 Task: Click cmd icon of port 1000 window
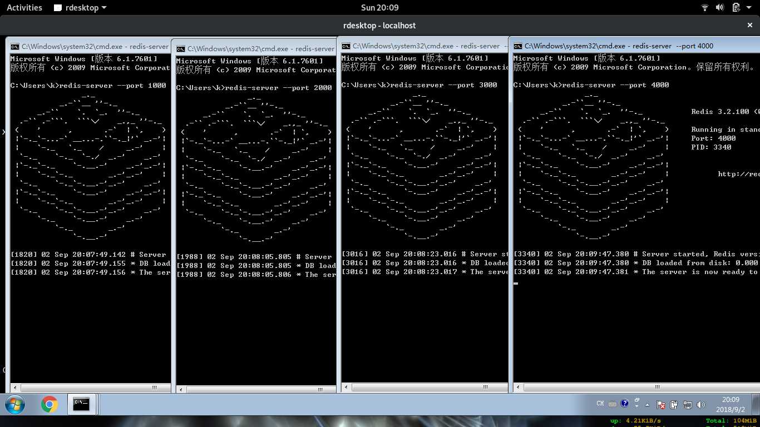[x=15, y=47]
